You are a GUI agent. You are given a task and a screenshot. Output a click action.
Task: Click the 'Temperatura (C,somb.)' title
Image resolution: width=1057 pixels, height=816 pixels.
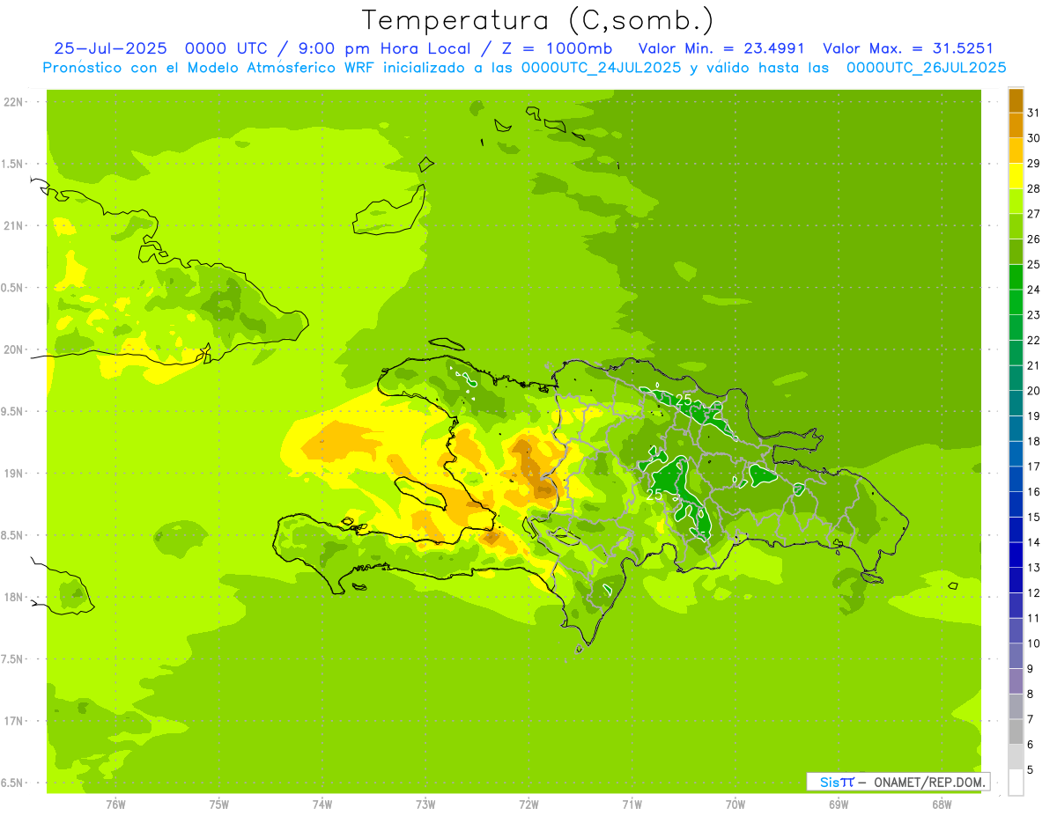tap(537, 21)
